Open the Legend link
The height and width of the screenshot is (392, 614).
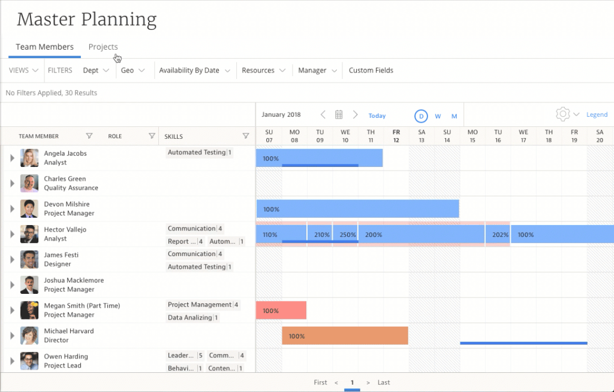click(x=597, y=115)
